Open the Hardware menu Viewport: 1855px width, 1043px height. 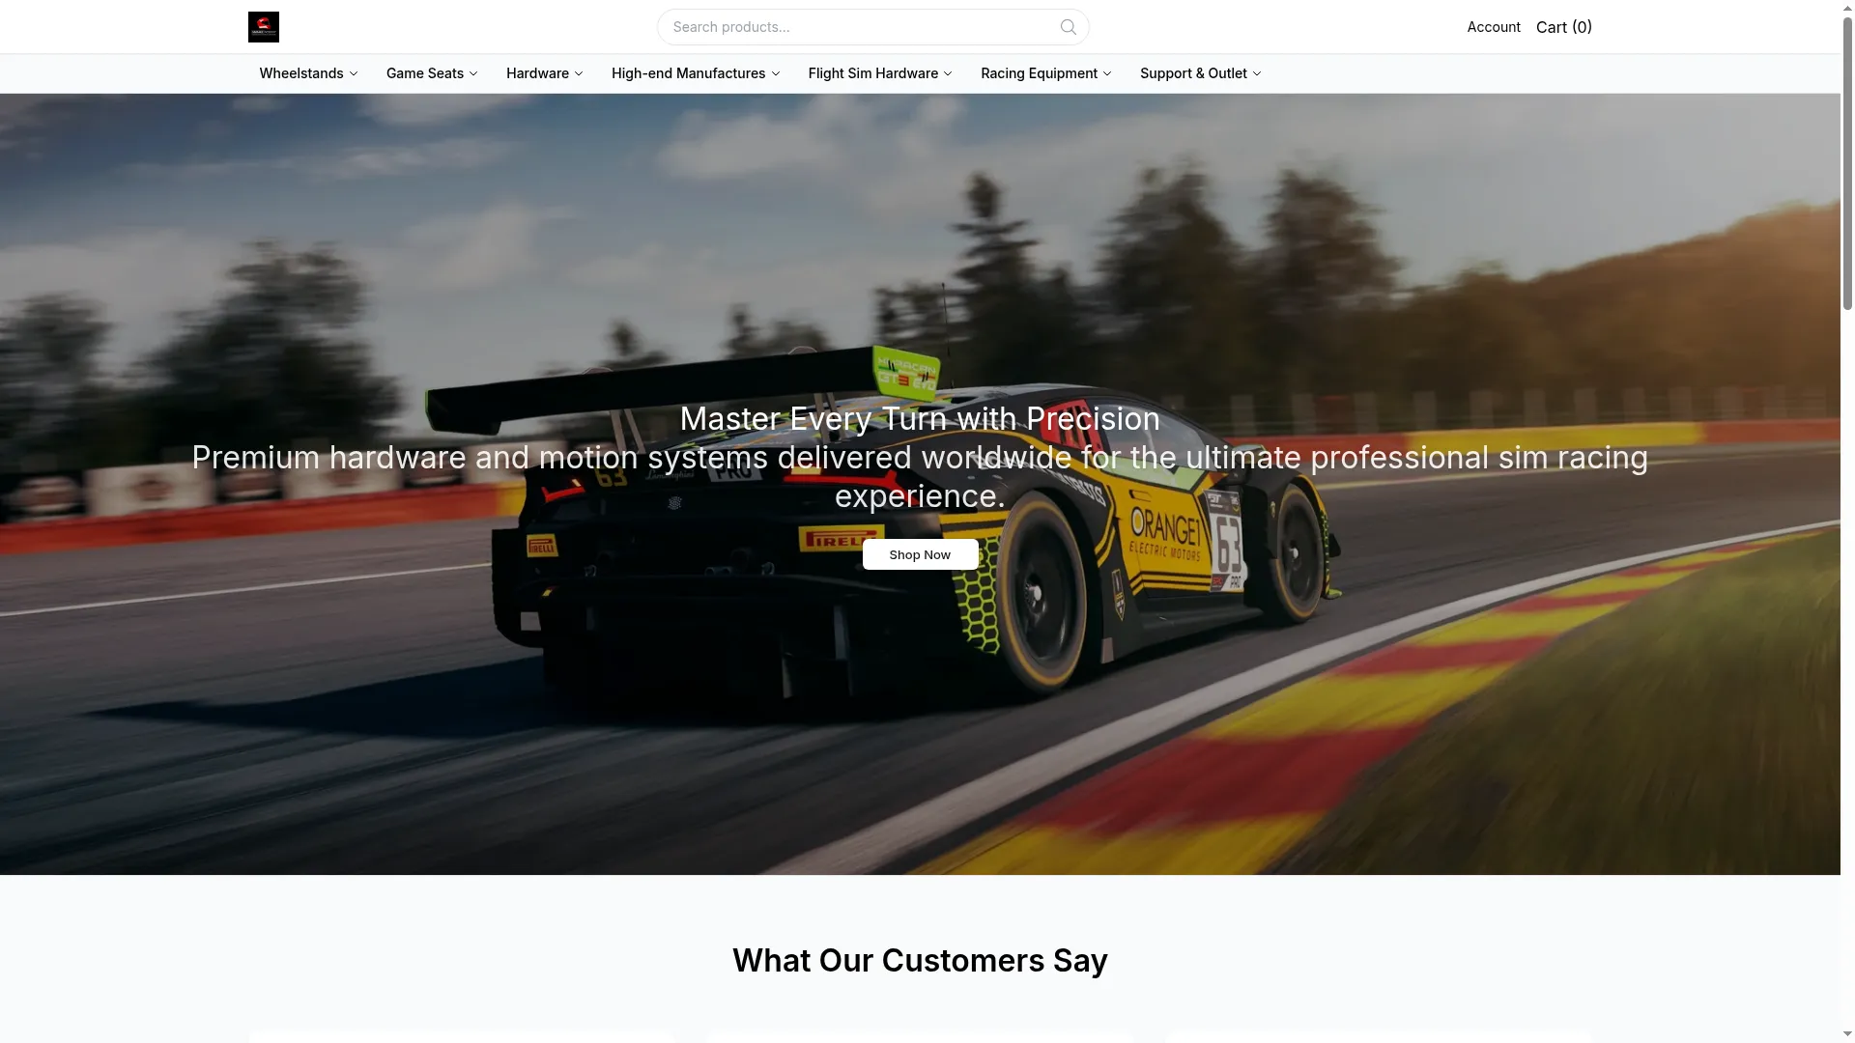pos(544,73)
